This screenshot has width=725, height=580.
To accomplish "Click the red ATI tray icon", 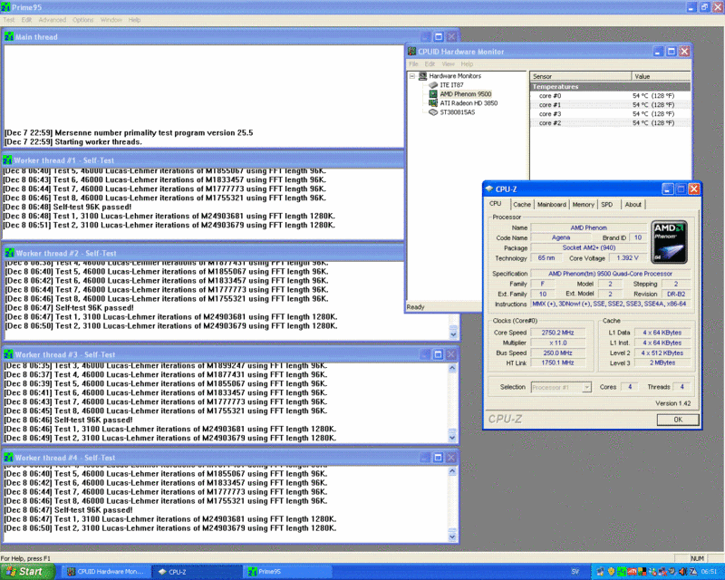I will pyautogui.click(x=632, y=572).
